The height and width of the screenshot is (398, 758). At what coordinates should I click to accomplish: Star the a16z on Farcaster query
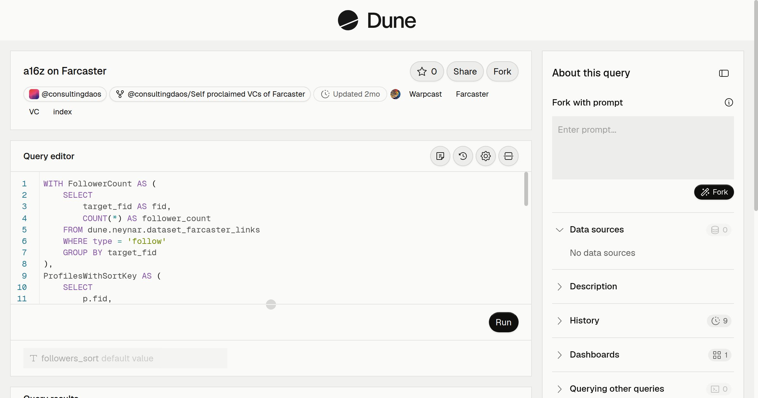[x=427, y=71]
